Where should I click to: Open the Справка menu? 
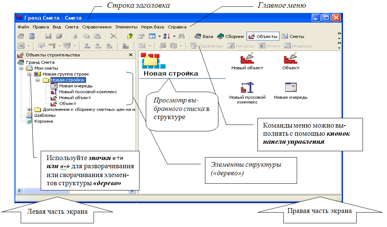tap(177, 27)
